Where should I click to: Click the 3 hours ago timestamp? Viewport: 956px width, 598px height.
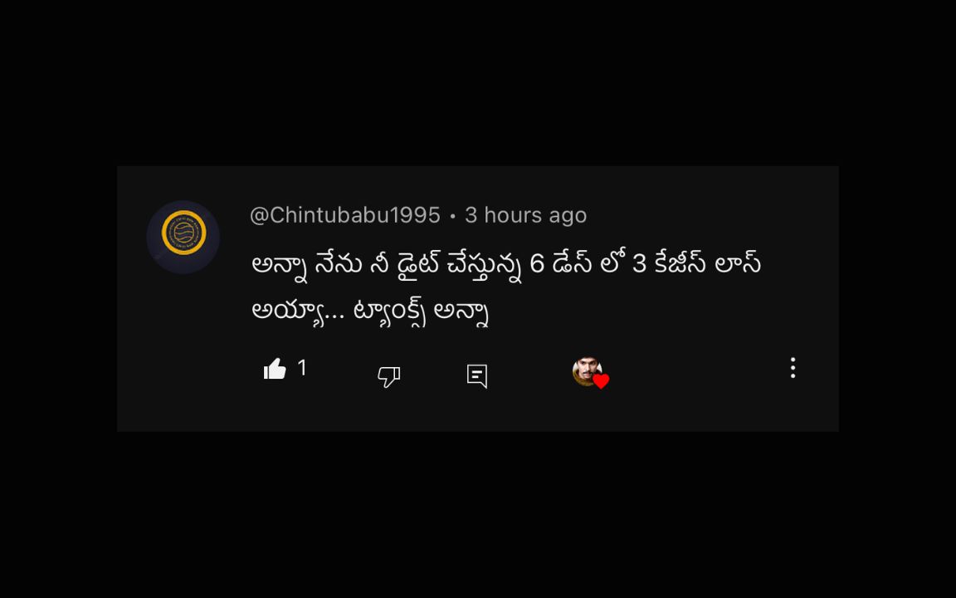tap(525, 215)
